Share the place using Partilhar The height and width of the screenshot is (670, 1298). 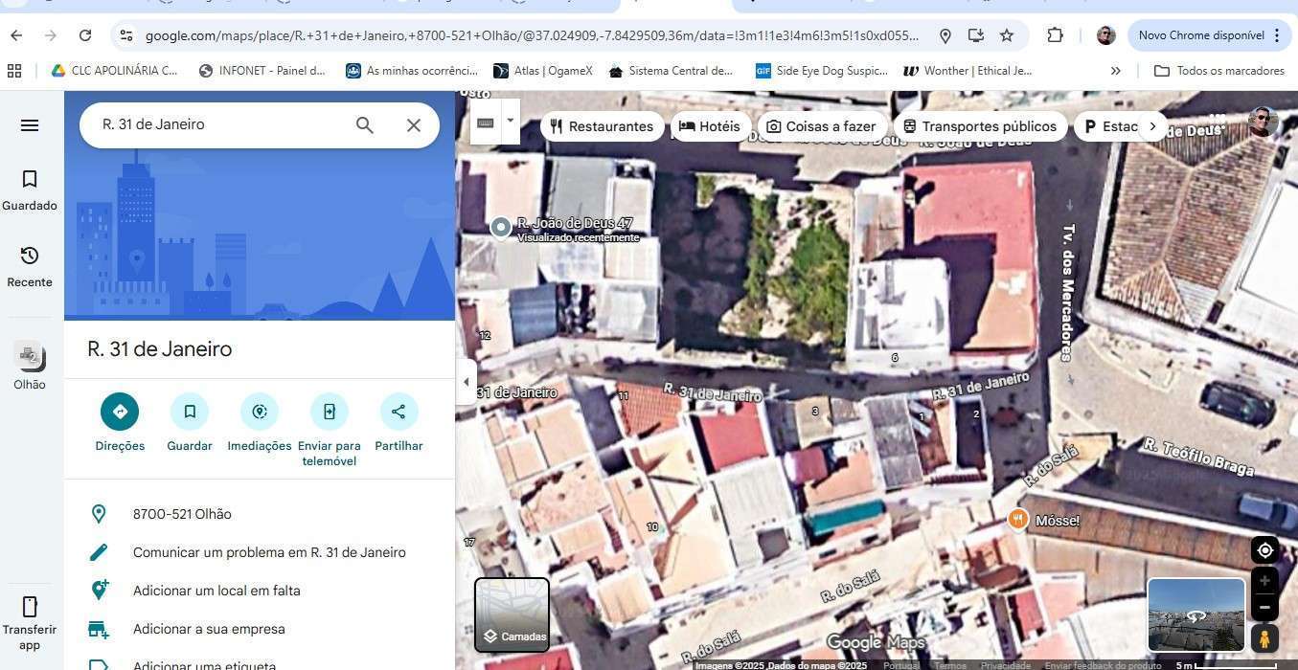(399, 412)
